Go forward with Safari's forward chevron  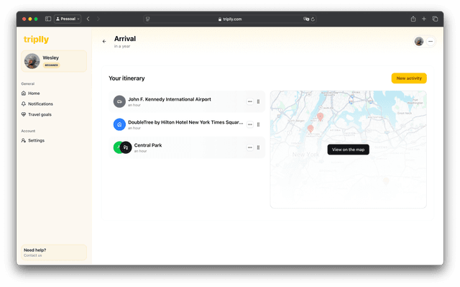tap(98, 19)
